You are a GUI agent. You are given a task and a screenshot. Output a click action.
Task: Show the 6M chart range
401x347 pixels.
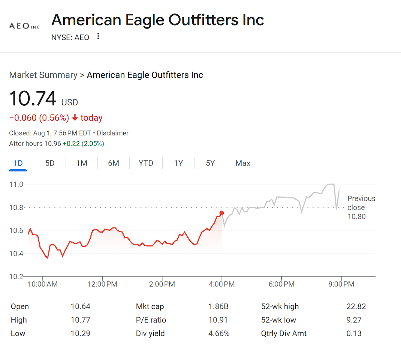pos(114,163)
